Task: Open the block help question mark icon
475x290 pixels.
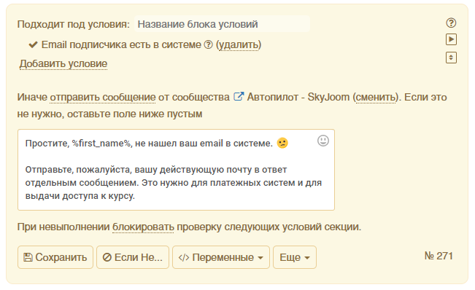Action: coord(451,23)
